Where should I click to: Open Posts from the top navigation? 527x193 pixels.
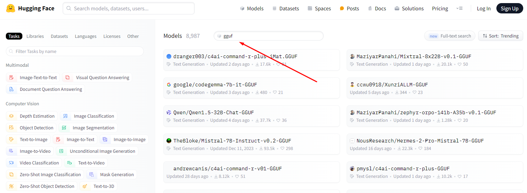349,9
